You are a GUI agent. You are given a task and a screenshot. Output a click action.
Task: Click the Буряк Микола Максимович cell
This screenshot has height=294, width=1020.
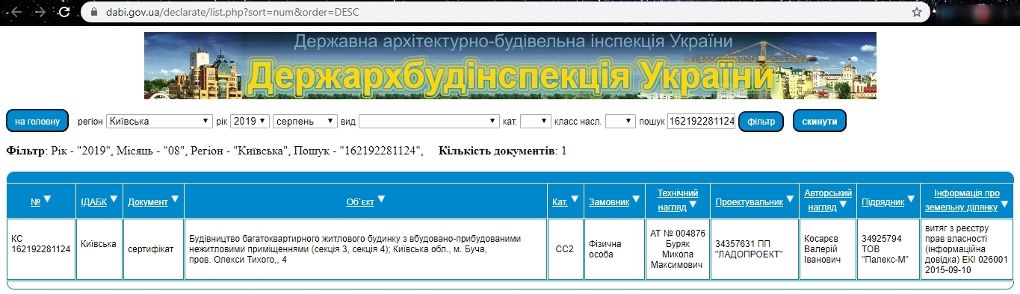pyautogui.click(x=678, y=249)
